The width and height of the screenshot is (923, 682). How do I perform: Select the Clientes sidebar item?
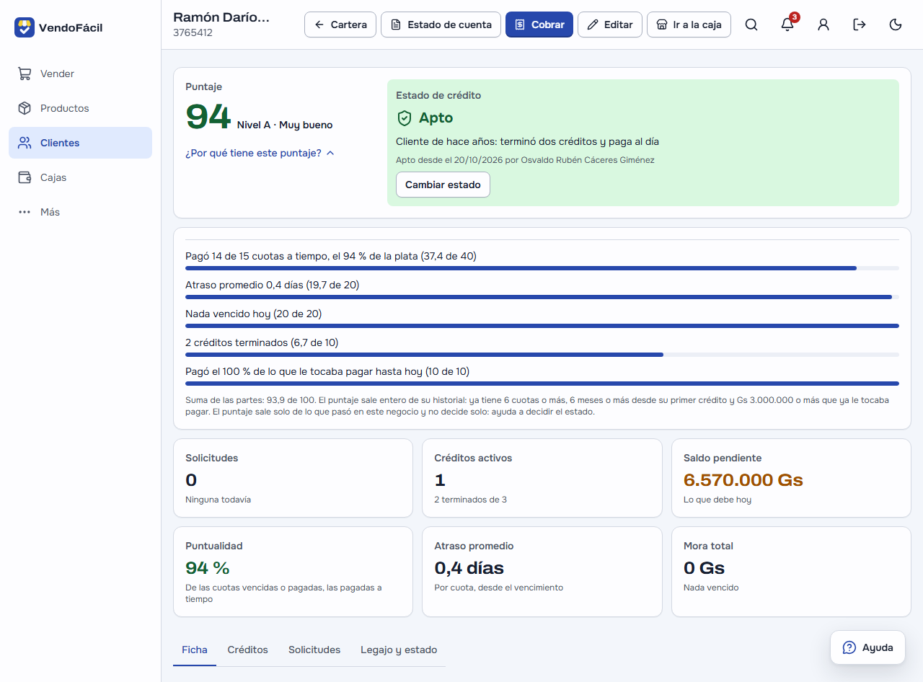(80, 143)
